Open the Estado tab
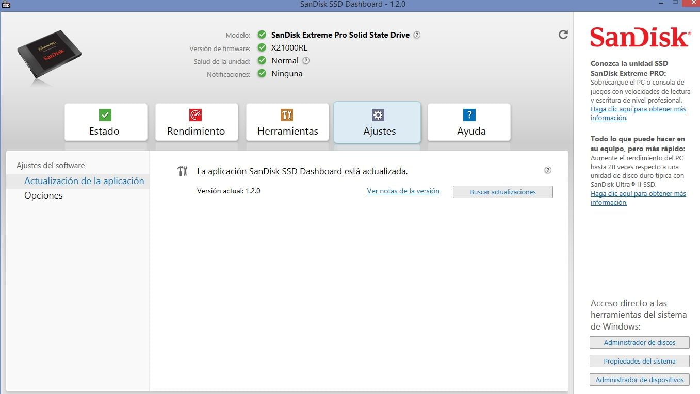The height and width of the screenshot is (394, 700). click(106, 122)
